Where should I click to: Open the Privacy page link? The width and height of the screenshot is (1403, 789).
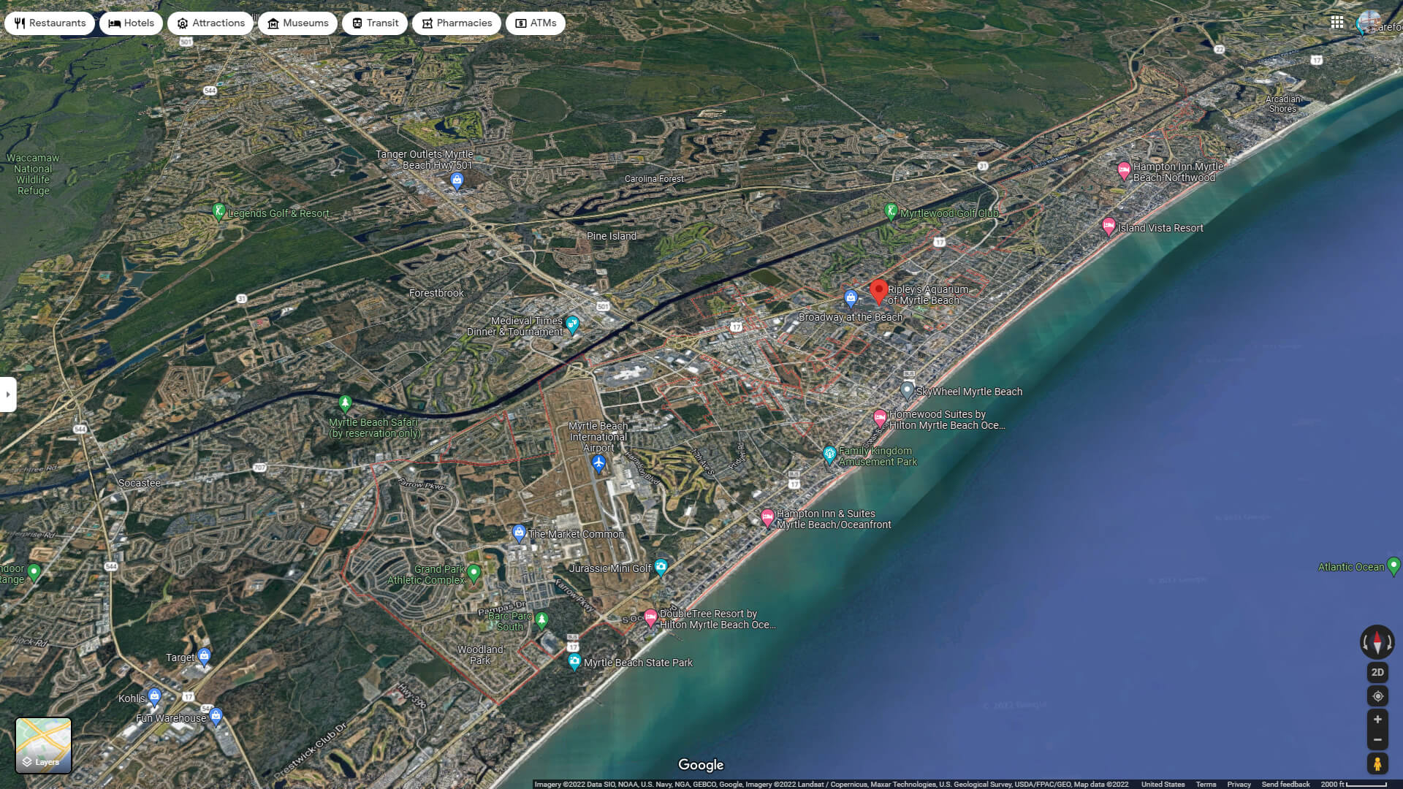point(1239,784)
